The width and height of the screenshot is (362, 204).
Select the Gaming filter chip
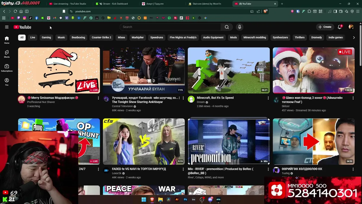(x=46, y=37)
